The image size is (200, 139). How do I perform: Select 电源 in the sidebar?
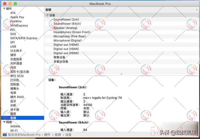tap(13, 93)
